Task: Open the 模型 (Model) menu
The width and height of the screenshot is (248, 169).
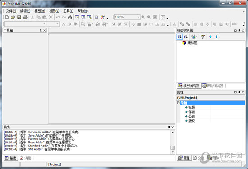Action: point(40,11)
